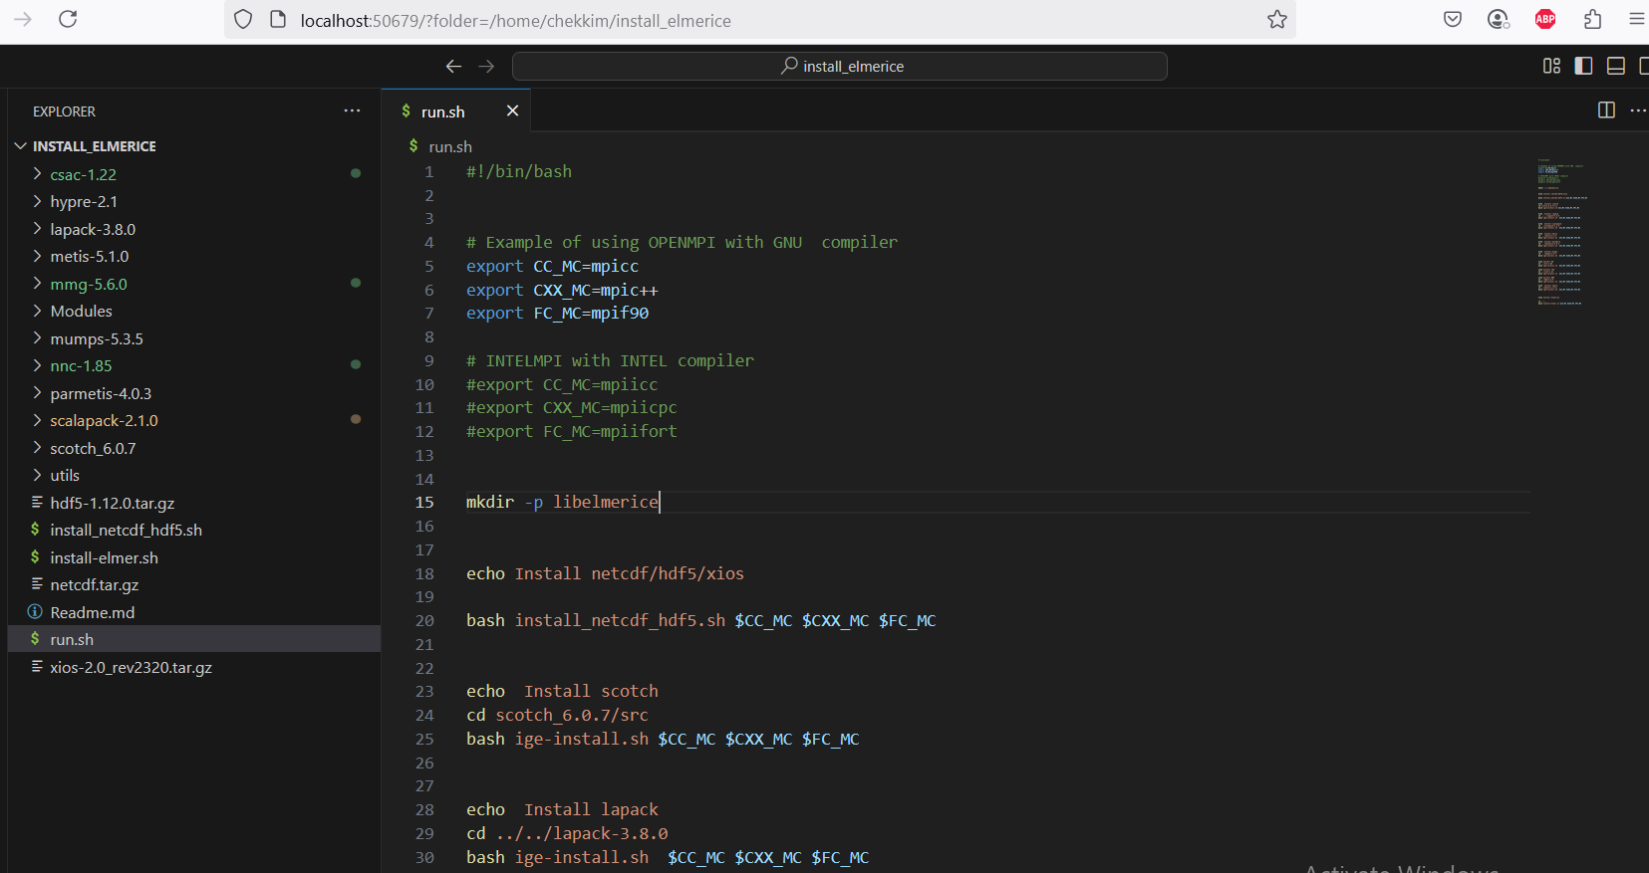Expand the csac-1.22 folder
The width and height of the screenshot is (1649, 873).
pyautogui.click(x=84, y=174)
